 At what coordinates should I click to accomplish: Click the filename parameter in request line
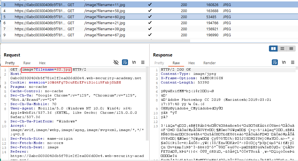(45, 70)
